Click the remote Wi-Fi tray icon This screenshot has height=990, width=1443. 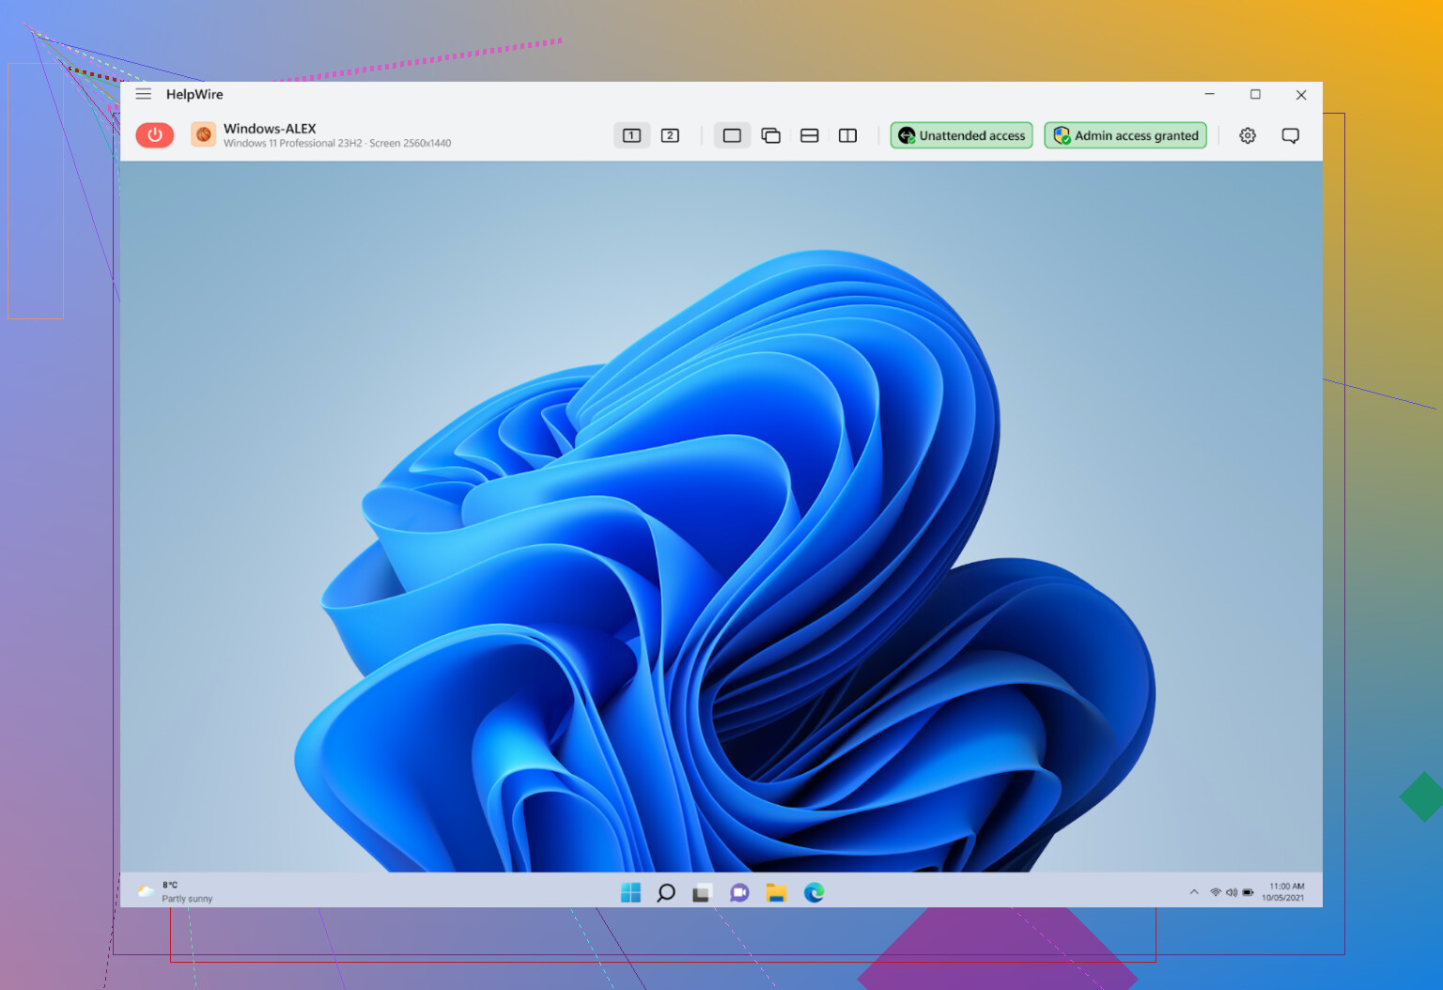tap(1216, 892)
